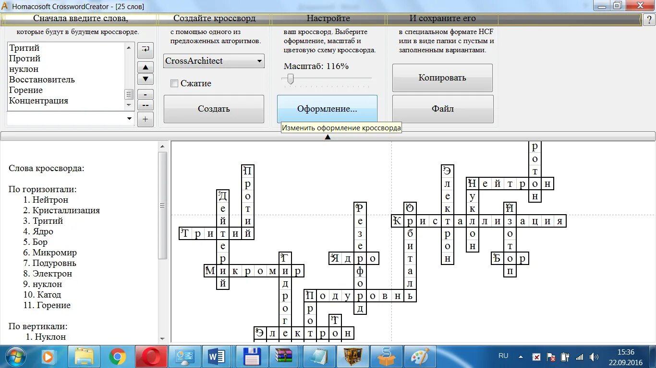Remove selected word with the single minus button
The image size is (656, 368).
pyautogui.click(x=146, y=94)
